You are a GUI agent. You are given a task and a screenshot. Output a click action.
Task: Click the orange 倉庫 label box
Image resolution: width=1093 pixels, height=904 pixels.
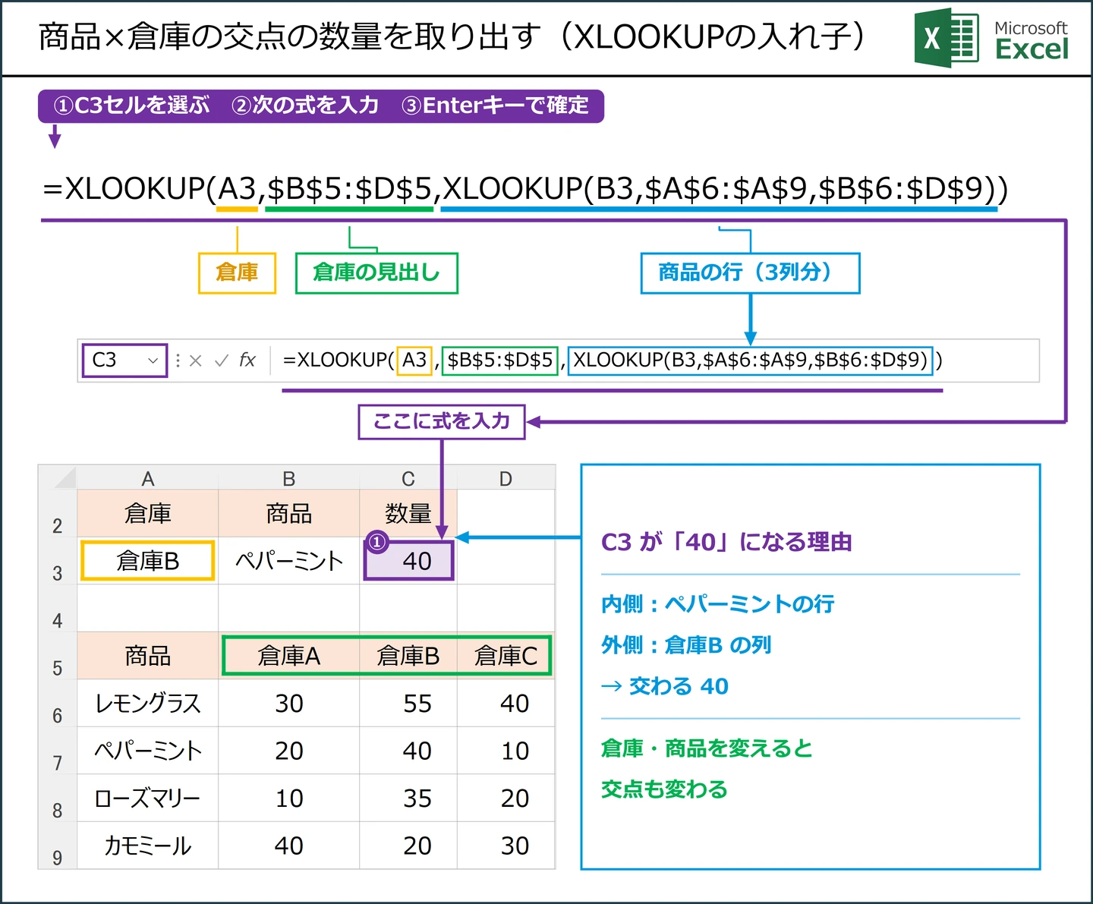click(x=237, y=272)
